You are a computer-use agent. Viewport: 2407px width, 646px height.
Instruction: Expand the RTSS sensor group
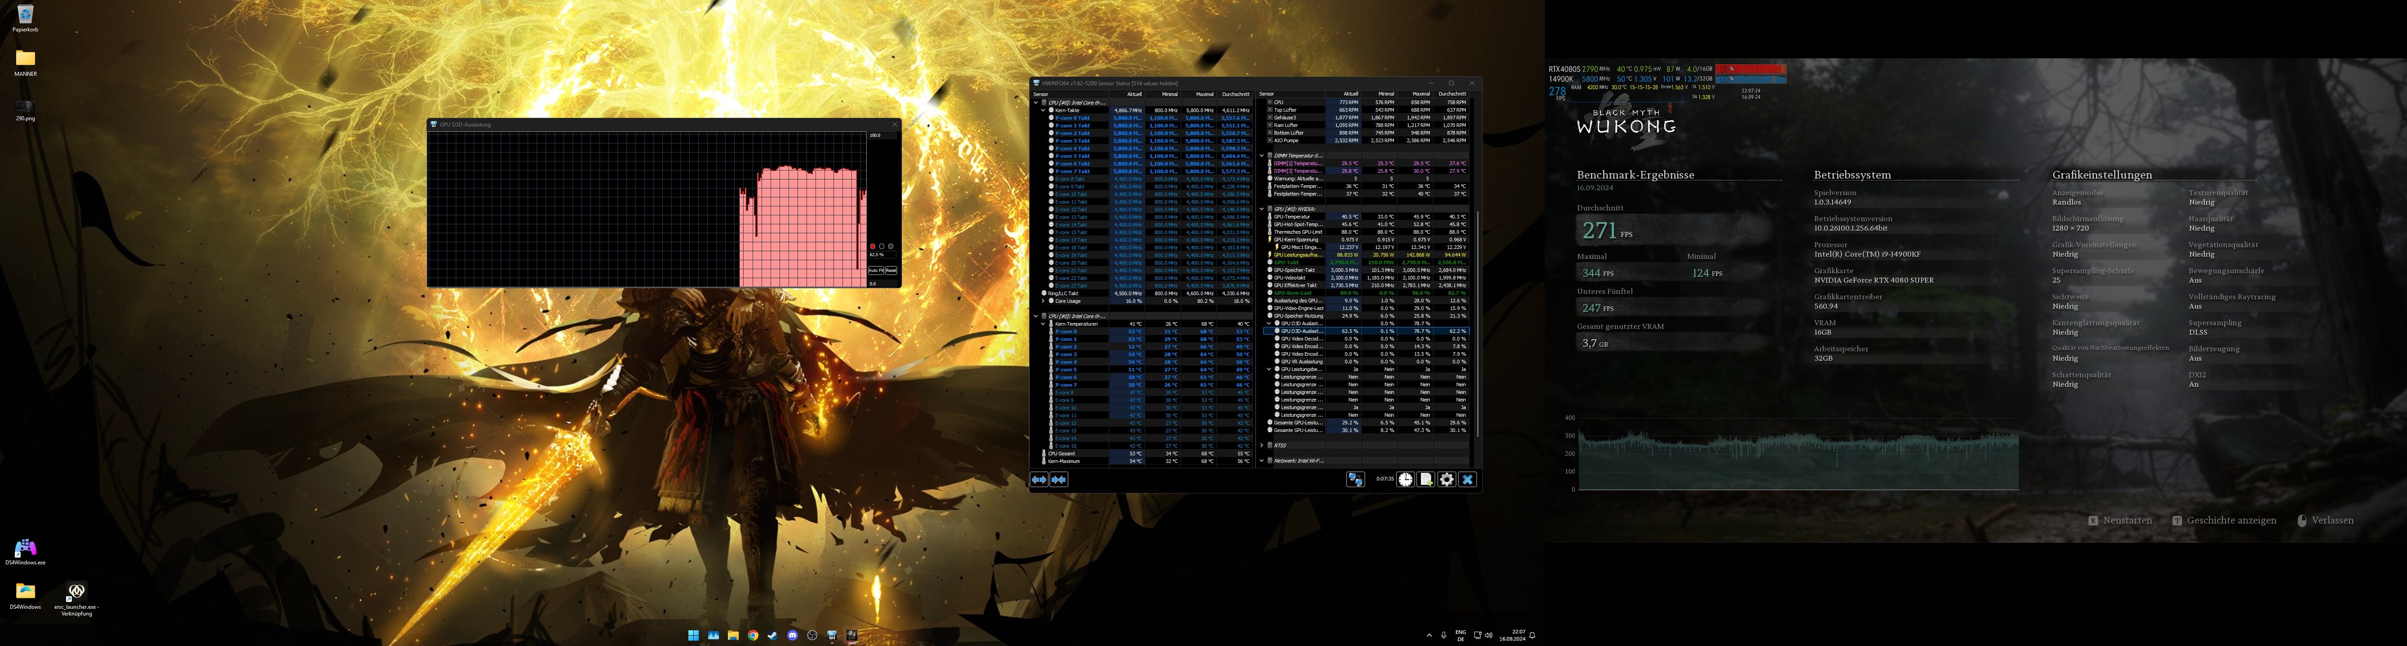tap(1261, 445)
